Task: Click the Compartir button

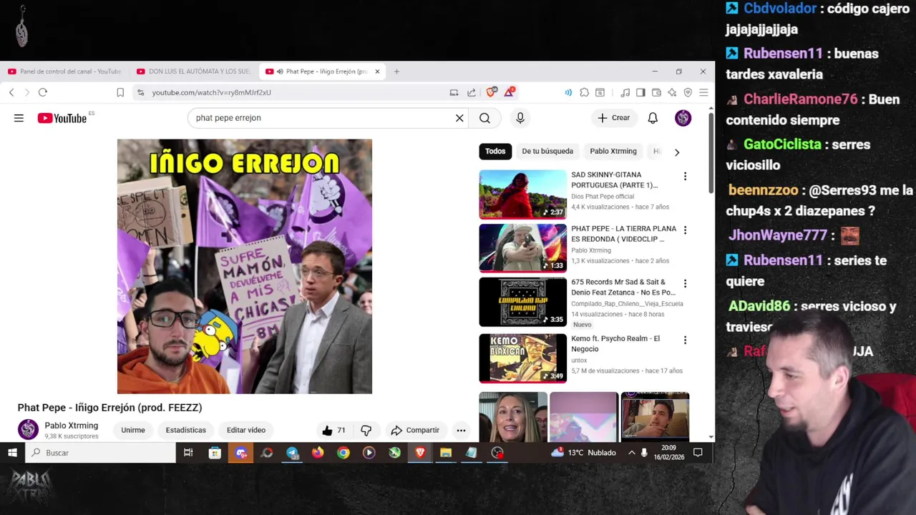Action: click(x=415, y=430)
